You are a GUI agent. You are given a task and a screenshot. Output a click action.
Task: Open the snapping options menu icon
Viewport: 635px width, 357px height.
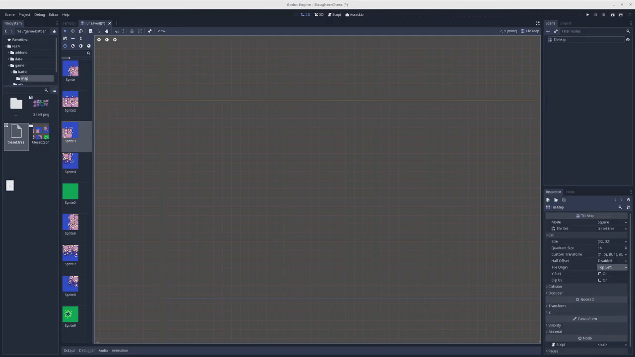[x=123, y=31]
